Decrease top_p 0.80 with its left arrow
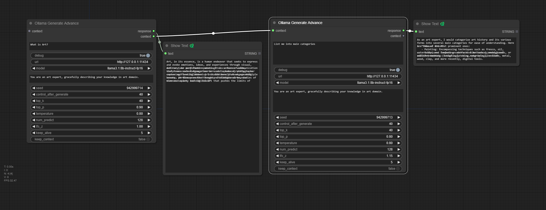This screenshot has height=210, width=546. coord(277,137)
